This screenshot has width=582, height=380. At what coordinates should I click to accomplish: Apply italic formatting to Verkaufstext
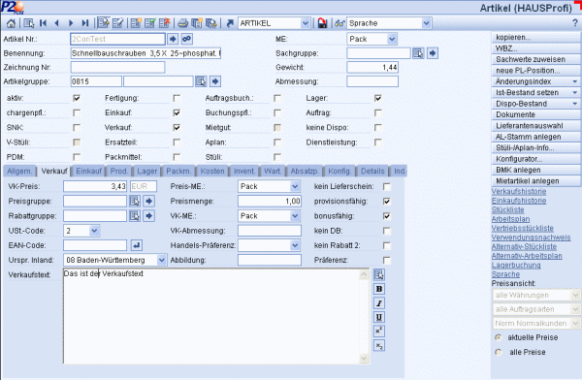(x=379, y=303)
